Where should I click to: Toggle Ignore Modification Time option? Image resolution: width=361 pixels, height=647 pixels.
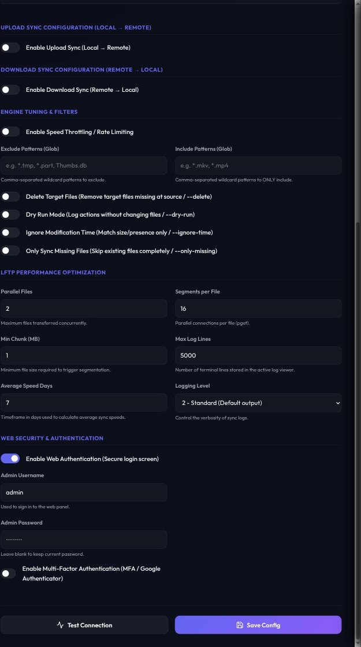point(10,232)
